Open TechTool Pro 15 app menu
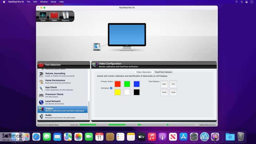 pyautogui.click(x=16, y=2)
